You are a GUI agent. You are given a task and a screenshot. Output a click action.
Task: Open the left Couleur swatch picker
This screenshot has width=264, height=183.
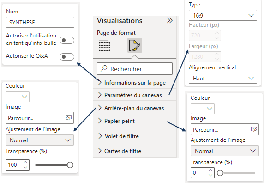point(18,97)
